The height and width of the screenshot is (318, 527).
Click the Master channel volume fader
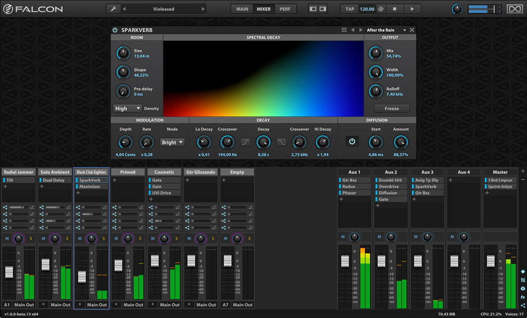click(491, 261)
